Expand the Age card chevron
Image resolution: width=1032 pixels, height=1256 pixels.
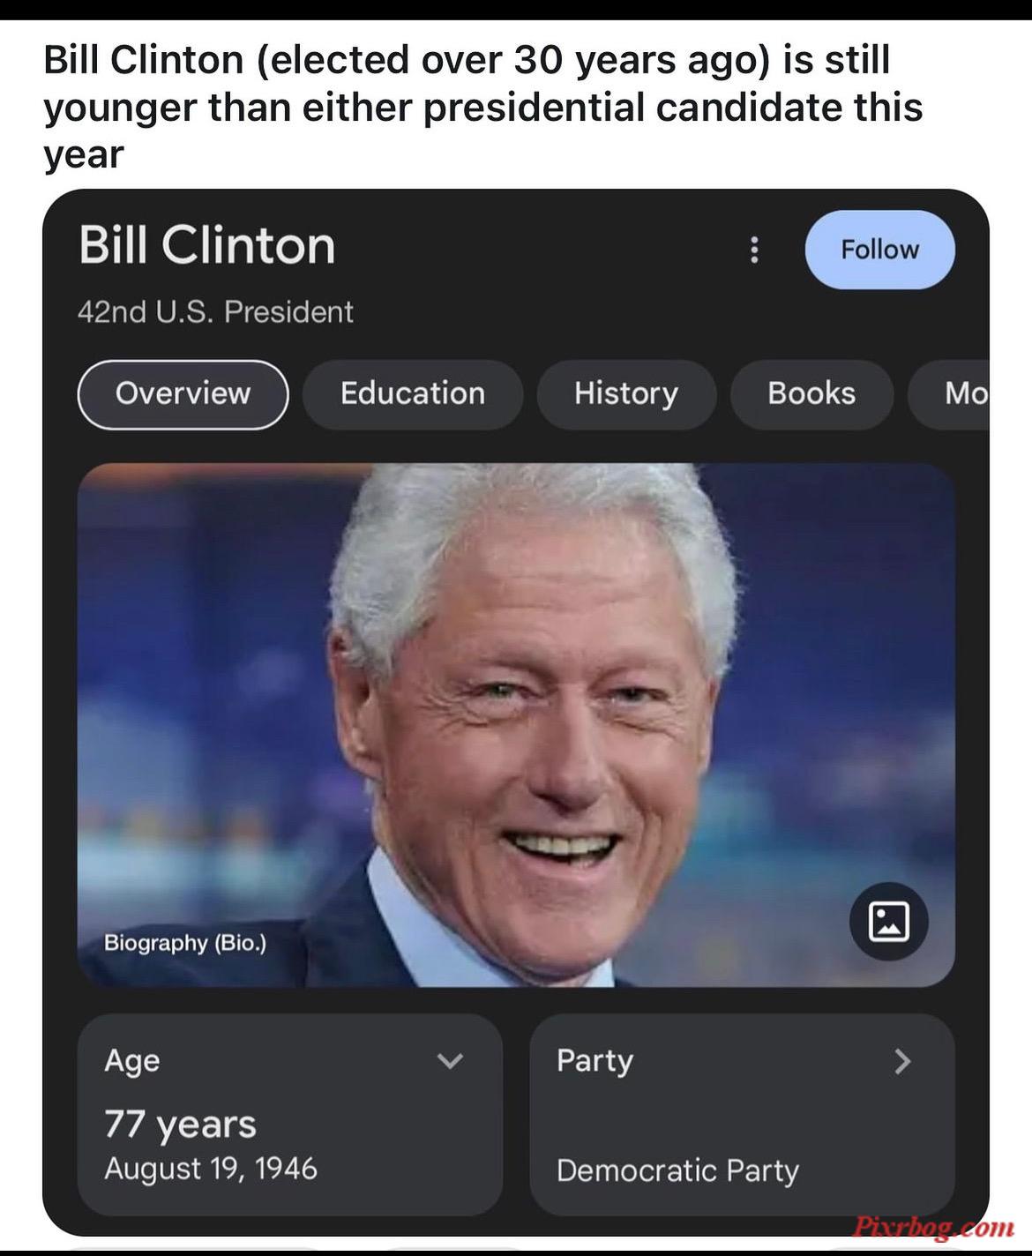point(450,1060)
